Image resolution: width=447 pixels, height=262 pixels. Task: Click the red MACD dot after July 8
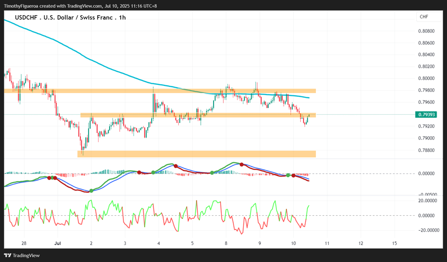[242, 164]
